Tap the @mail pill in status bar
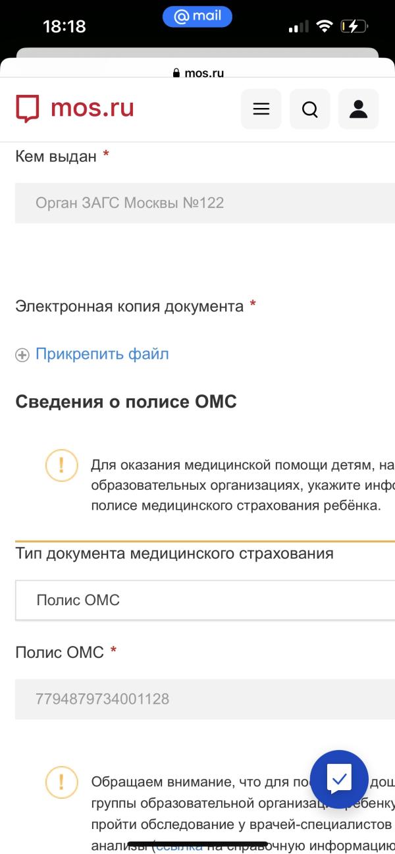The height and width of the screenshot is (854, 395). point(197,16)
